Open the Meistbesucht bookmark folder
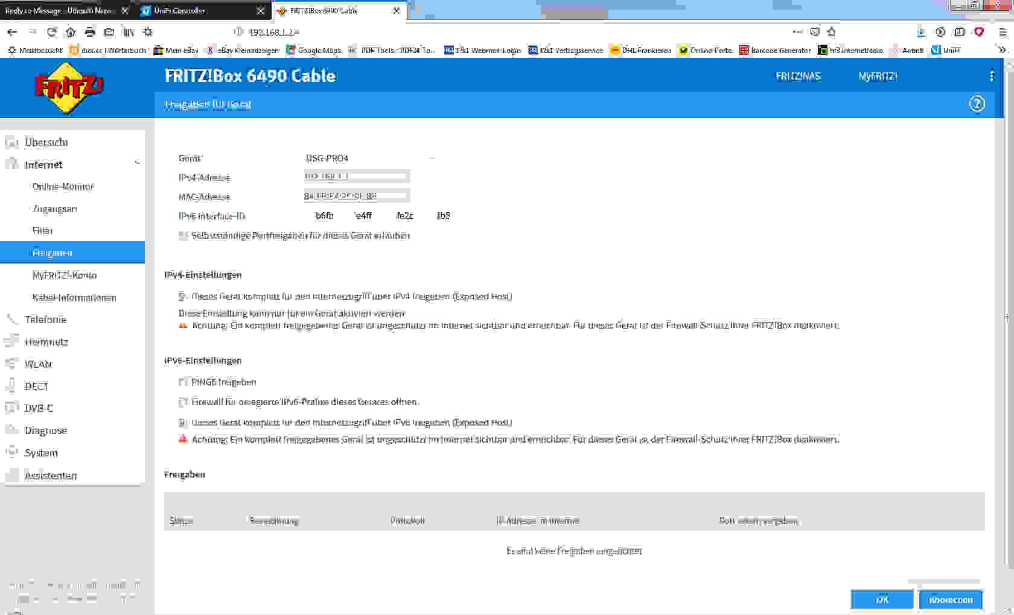The height and width of the screenshot is (615, 1014). tap(35, 50)
